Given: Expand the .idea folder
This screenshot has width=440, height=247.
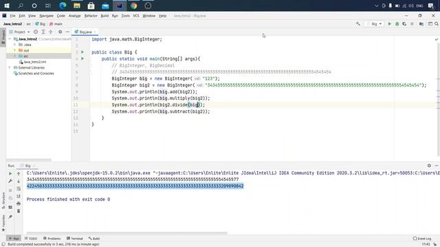Looking at the screenshot, I should pyautogui.click(x=14, y=45).
